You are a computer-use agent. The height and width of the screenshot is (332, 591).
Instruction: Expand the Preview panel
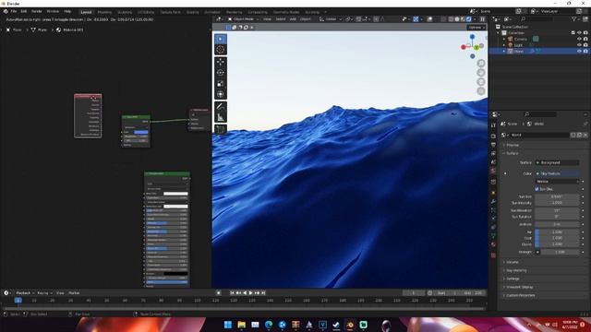[x=513, y=145]
